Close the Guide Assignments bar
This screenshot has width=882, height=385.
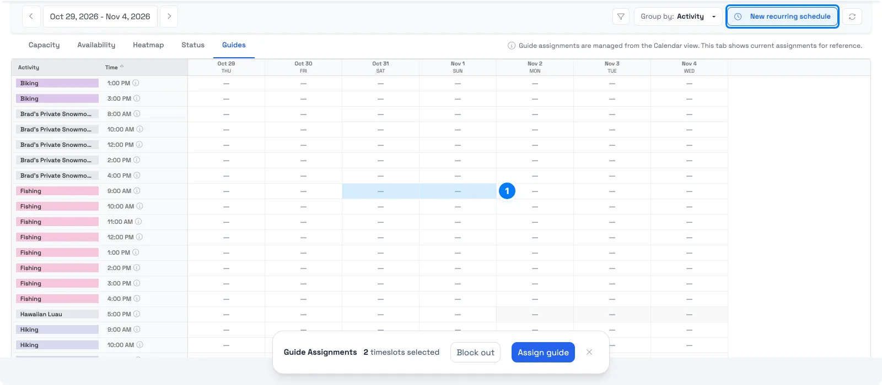tap(589, 352)
